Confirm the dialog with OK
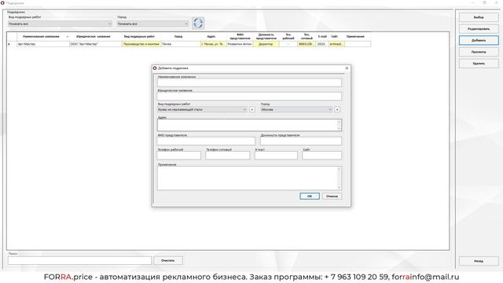Viewport: 503px width, 283px height. click(310, 196)
